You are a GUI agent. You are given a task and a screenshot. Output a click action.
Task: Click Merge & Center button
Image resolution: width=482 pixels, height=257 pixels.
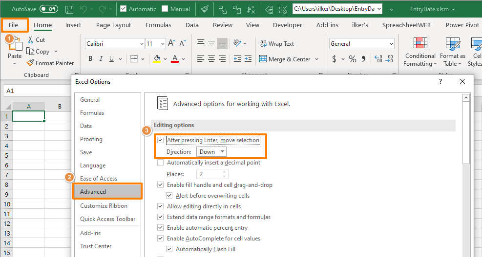click(x=285, y=59)
